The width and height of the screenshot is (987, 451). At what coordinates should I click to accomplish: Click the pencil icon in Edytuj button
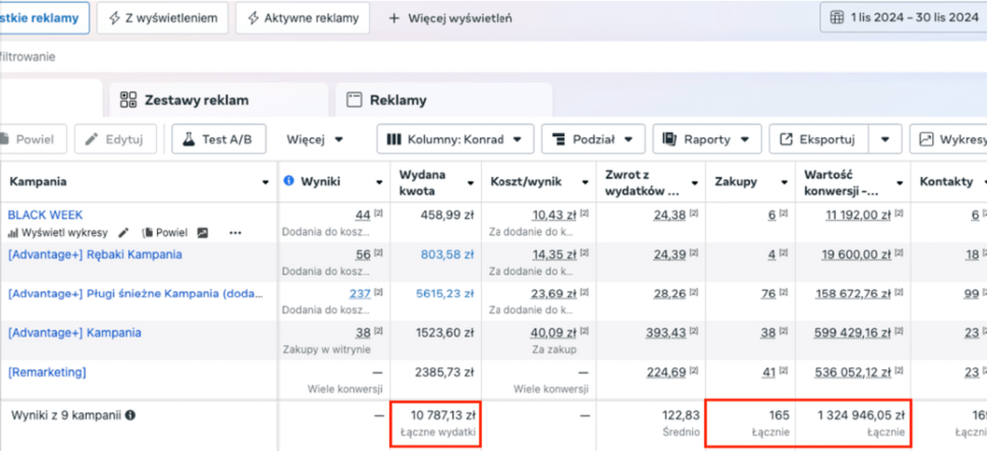tap(91, 139)
